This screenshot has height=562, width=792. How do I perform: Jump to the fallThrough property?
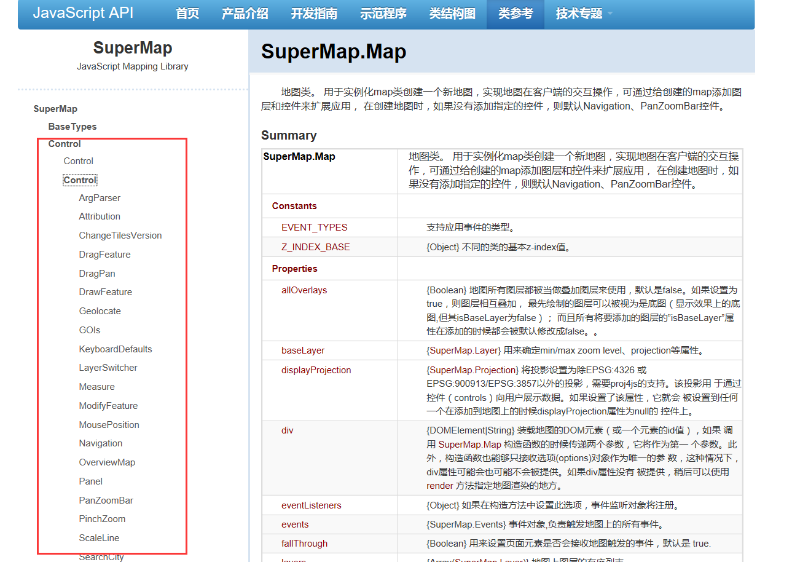tap(305, 544)
